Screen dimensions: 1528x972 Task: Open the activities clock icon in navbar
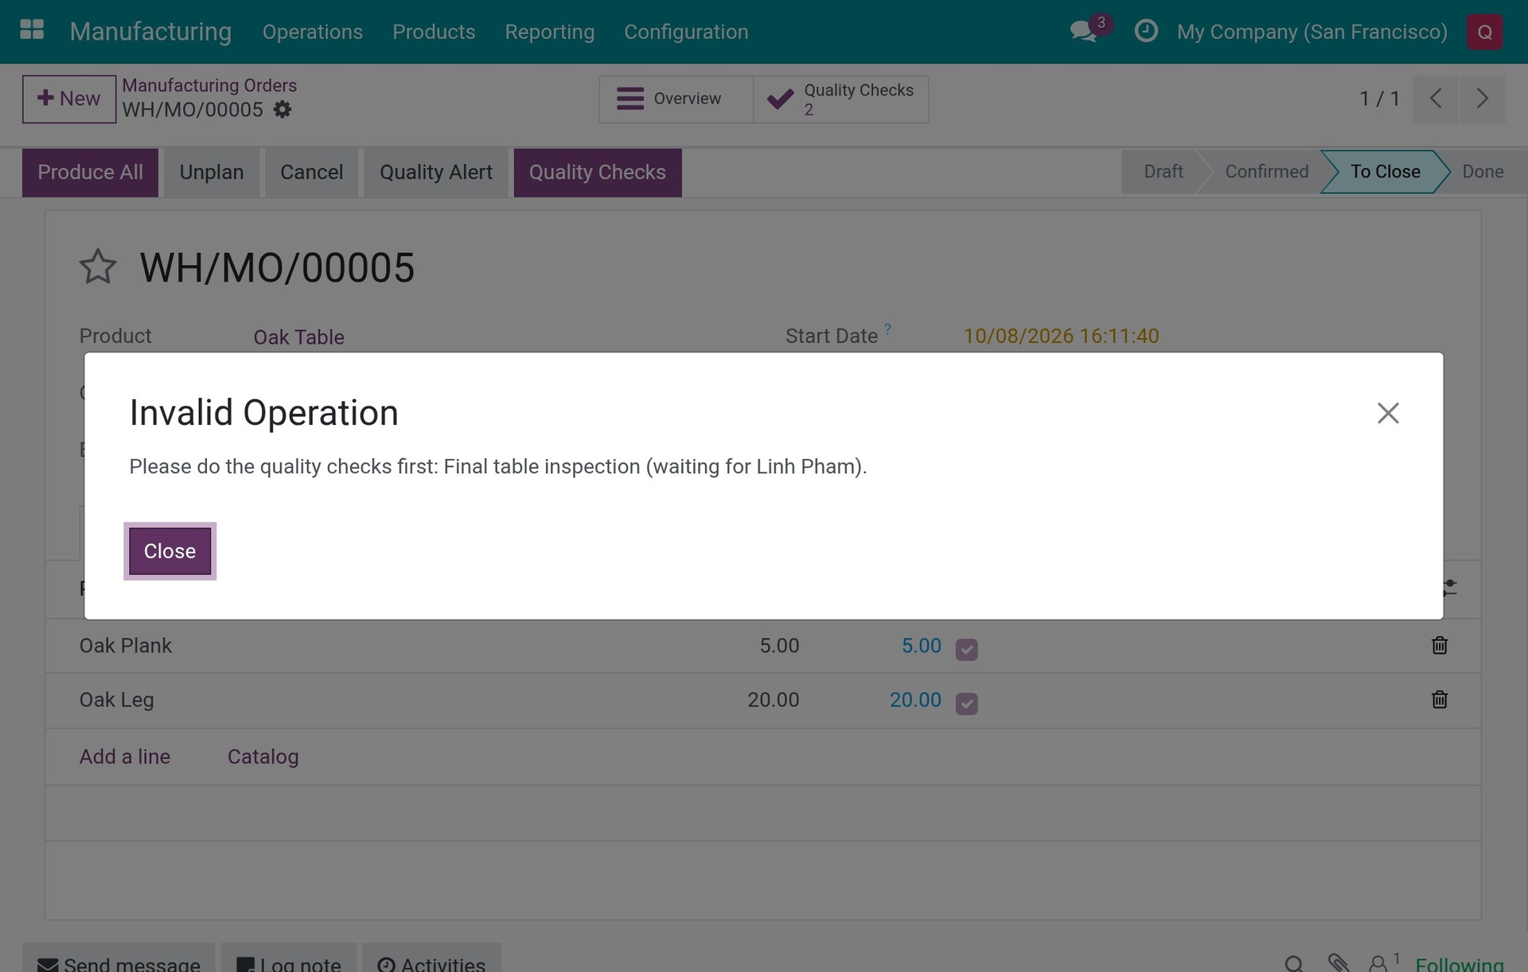coord(1146,31)
